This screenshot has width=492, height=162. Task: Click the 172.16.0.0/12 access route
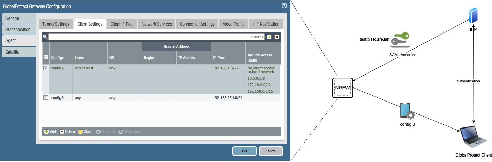point(258,84)
